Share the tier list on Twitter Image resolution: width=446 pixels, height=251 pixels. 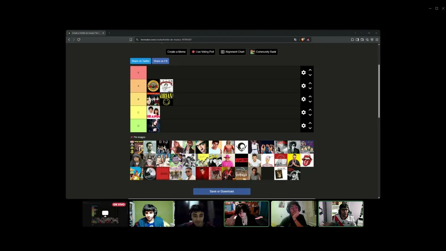[140, 61]
